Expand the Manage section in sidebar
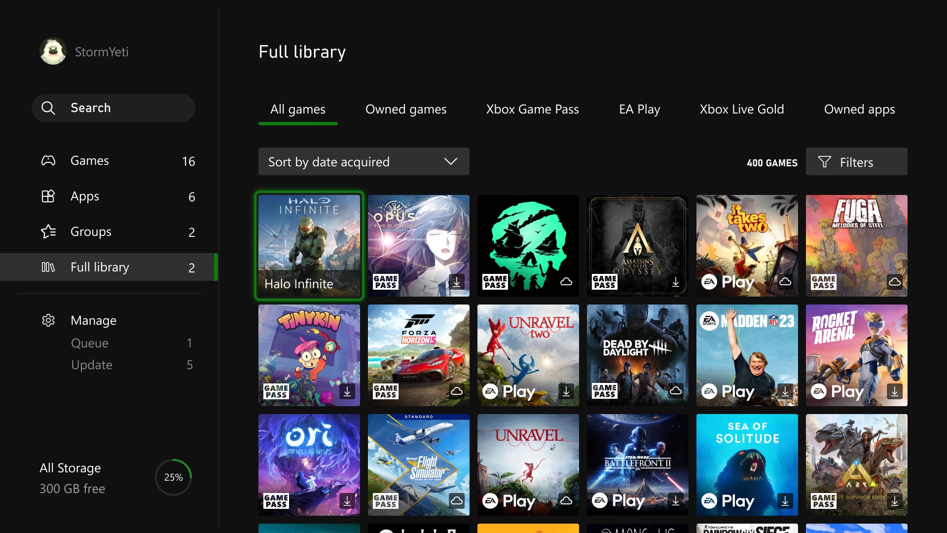This screenshot has width=947, height=533. pos(94,319)
